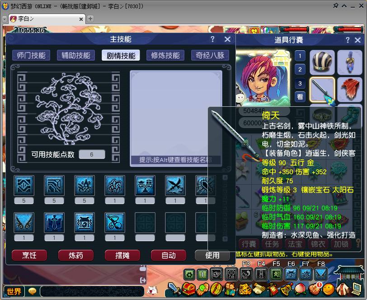Viewport: 367px width, 300px height.
Task: Switch to the 辅助技能 tab
Action: pyautogui.click(x=76, y=55)
